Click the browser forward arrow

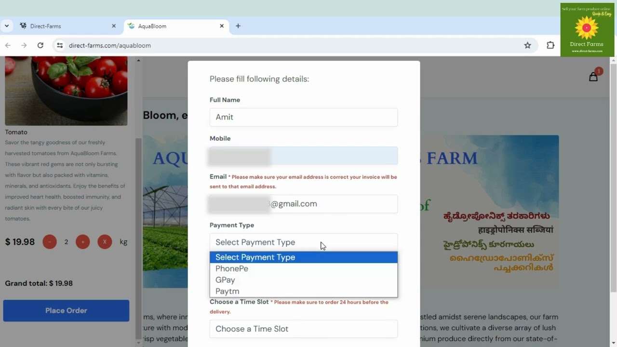coord(24,45)
